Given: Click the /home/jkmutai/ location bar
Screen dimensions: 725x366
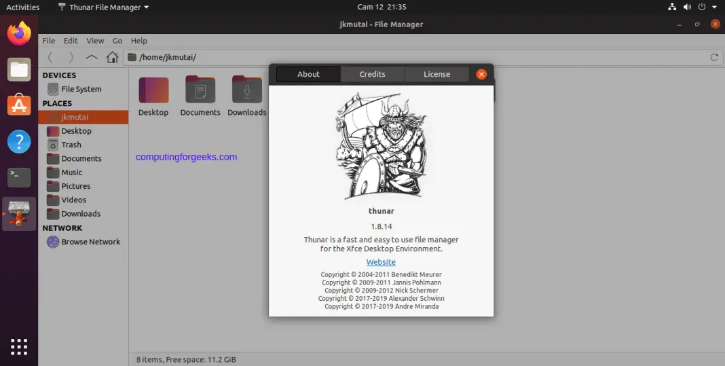Looking at the screenshot, I should (407, 58).
